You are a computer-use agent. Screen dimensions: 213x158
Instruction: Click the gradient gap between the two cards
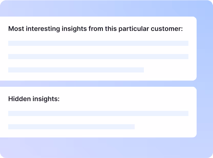point(98,84)
